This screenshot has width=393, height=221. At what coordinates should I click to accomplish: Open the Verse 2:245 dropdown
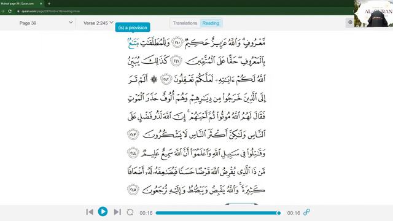pos(98,23)
